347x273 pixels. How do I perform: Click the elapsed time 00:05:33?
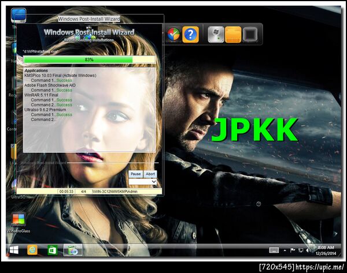coord(67,192)
